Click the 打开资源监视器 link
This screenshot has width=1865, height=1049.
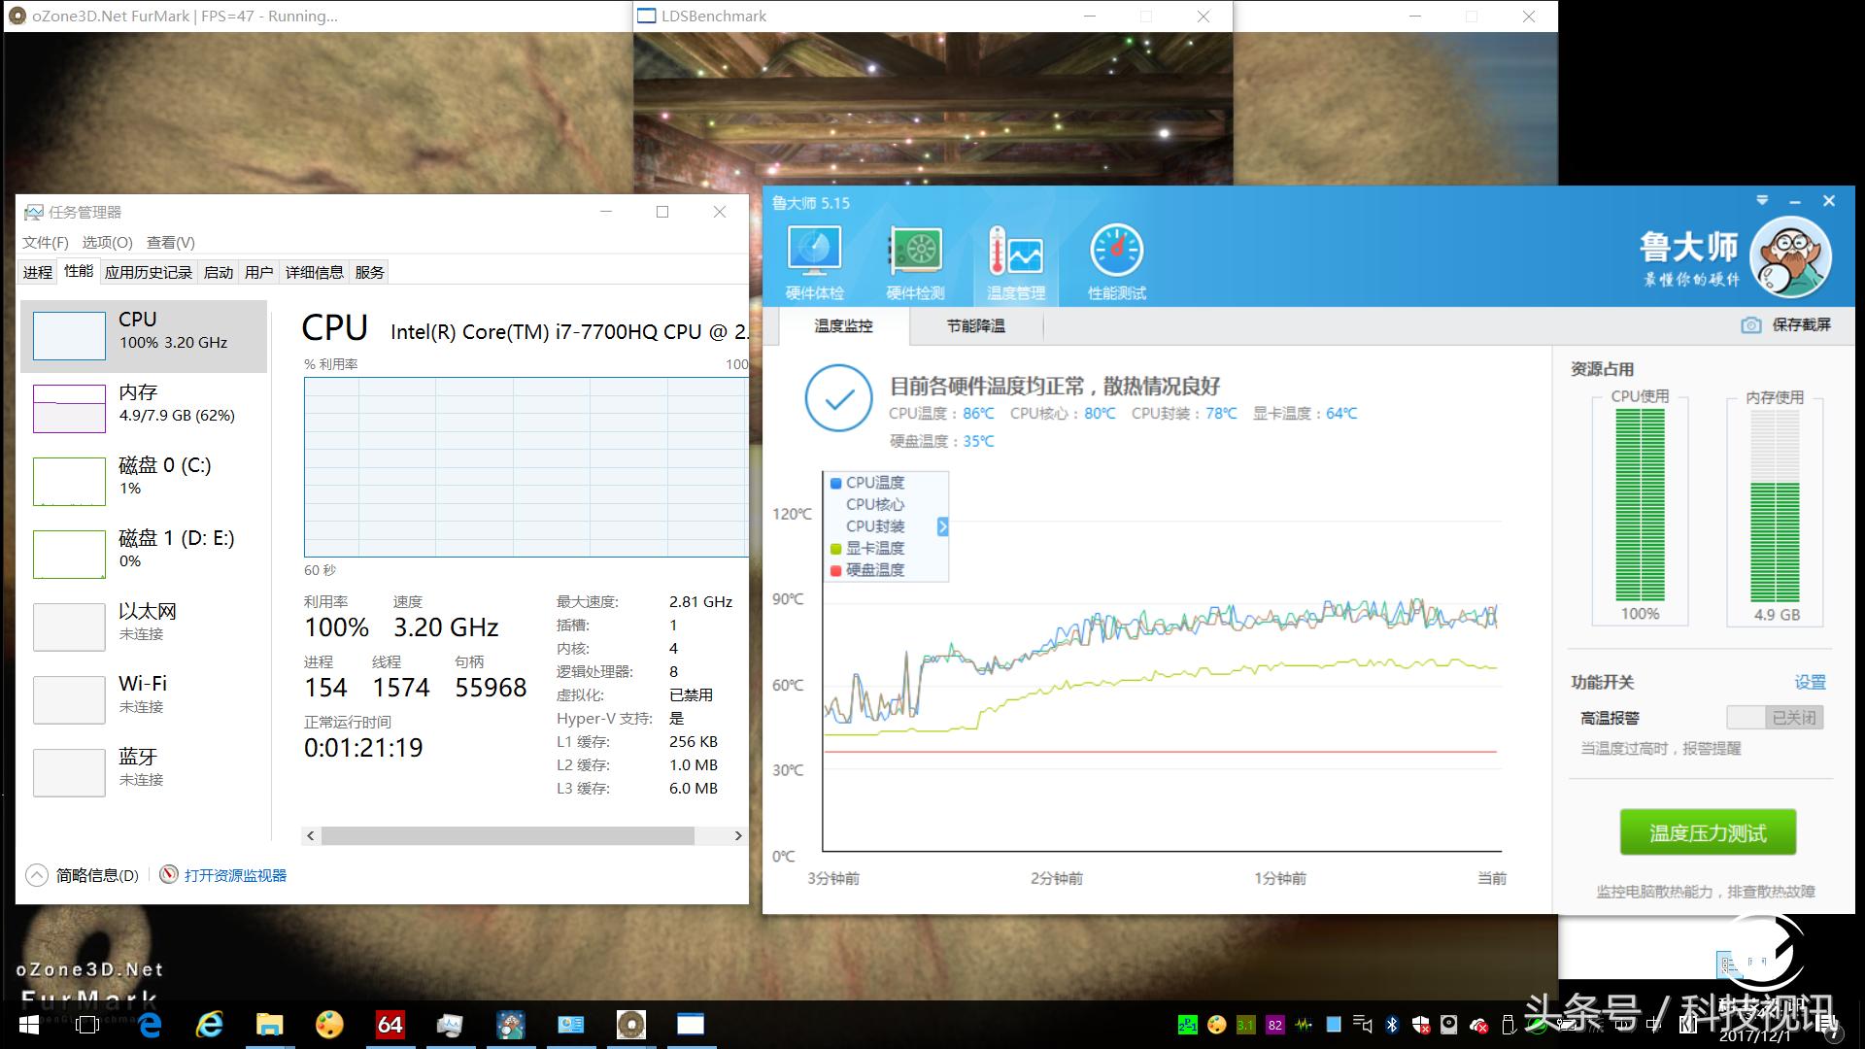point(235,875)
